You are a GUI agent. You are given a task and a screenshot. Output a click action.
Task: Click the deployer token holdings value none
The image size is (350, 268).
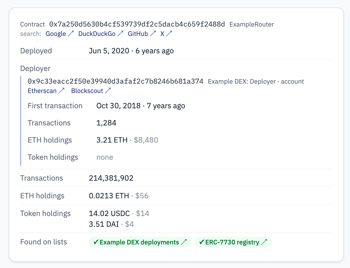pyautogui.click(x=105, y=157)
